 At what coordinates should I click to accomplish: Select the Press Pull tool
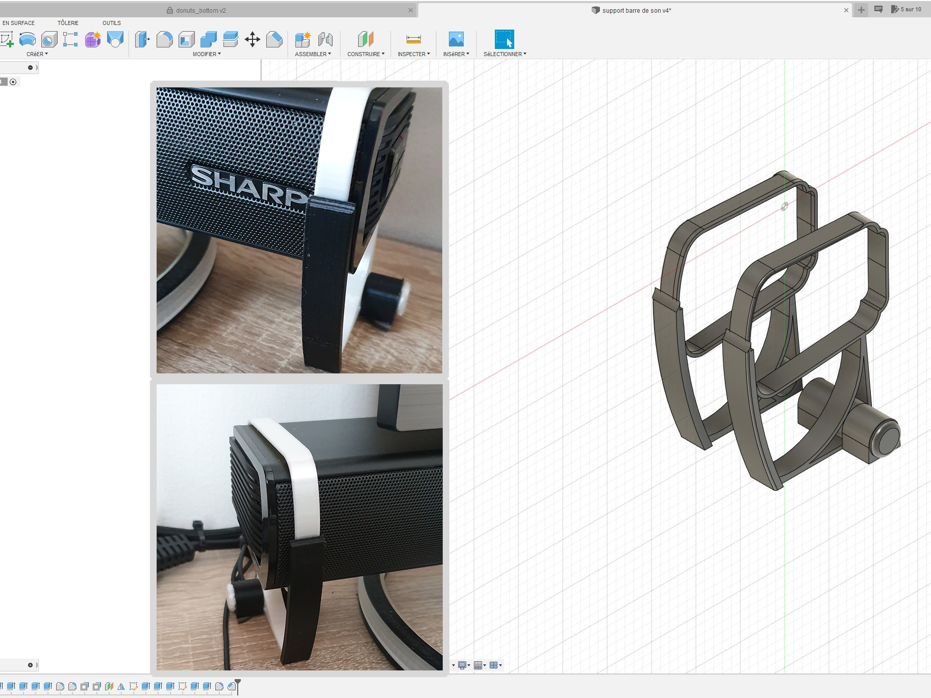142,39
